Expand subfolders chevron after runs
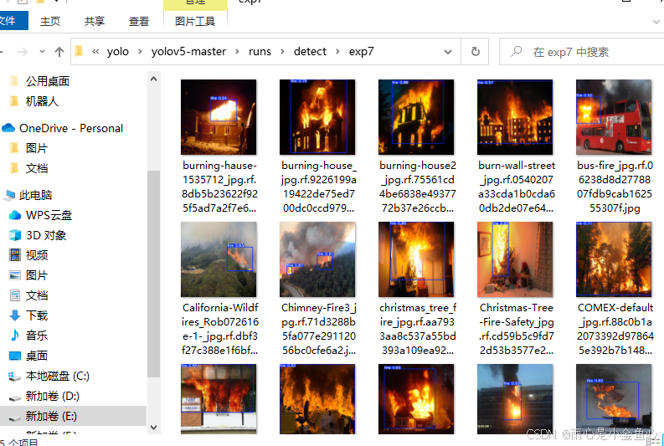Screen dimensions: 664x446 (282, 52)
